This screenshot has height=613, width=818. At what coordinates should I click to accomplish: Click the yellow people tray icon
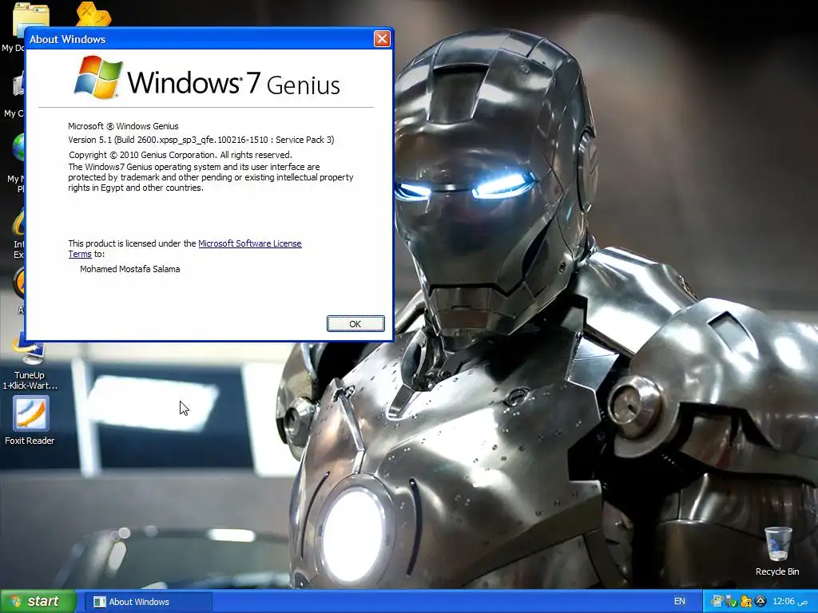click(x=746, y=602)
